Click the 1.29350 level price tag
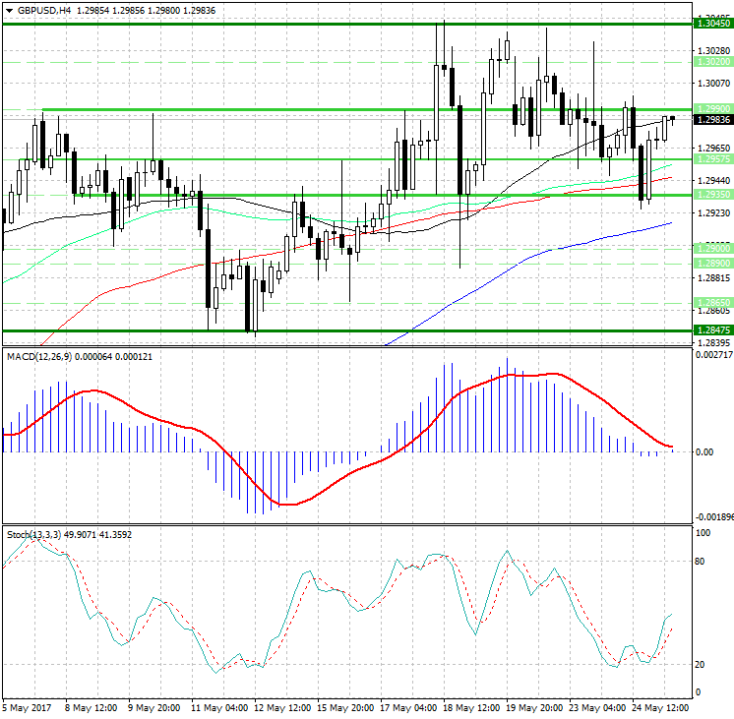 (711, 195)
